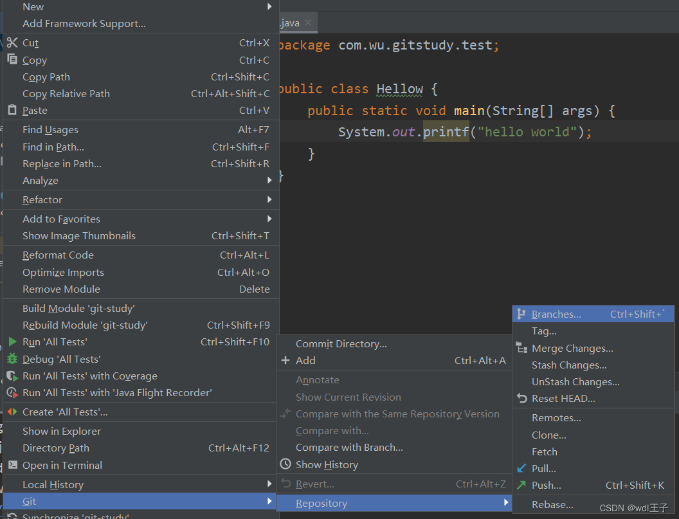Click the clock icon for Show History
Viewport: 679px width, 519px height.
(x=285, y=464)
